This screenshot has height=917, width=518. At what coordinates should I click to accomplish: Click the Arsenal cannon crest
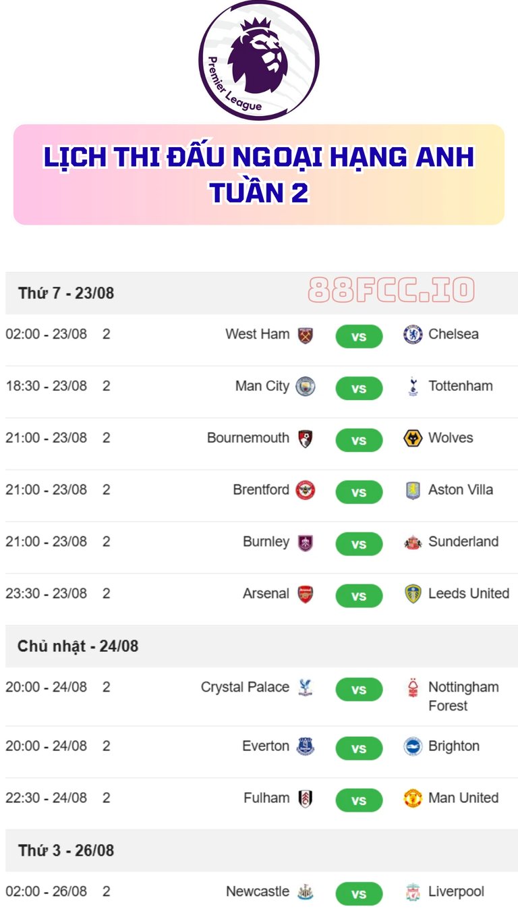[306, 594]
